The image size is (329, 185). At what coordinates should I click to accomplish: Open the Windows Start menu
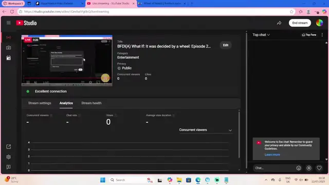[103, 180]
